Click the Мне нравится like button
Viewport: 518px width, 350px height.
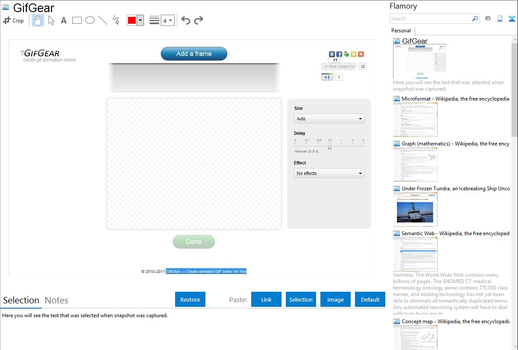(339, 66)
